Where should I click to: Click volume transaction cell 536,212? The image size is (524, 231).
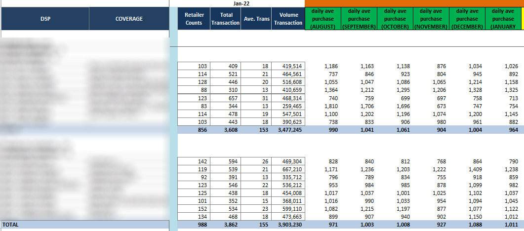(x=288, y=185)
